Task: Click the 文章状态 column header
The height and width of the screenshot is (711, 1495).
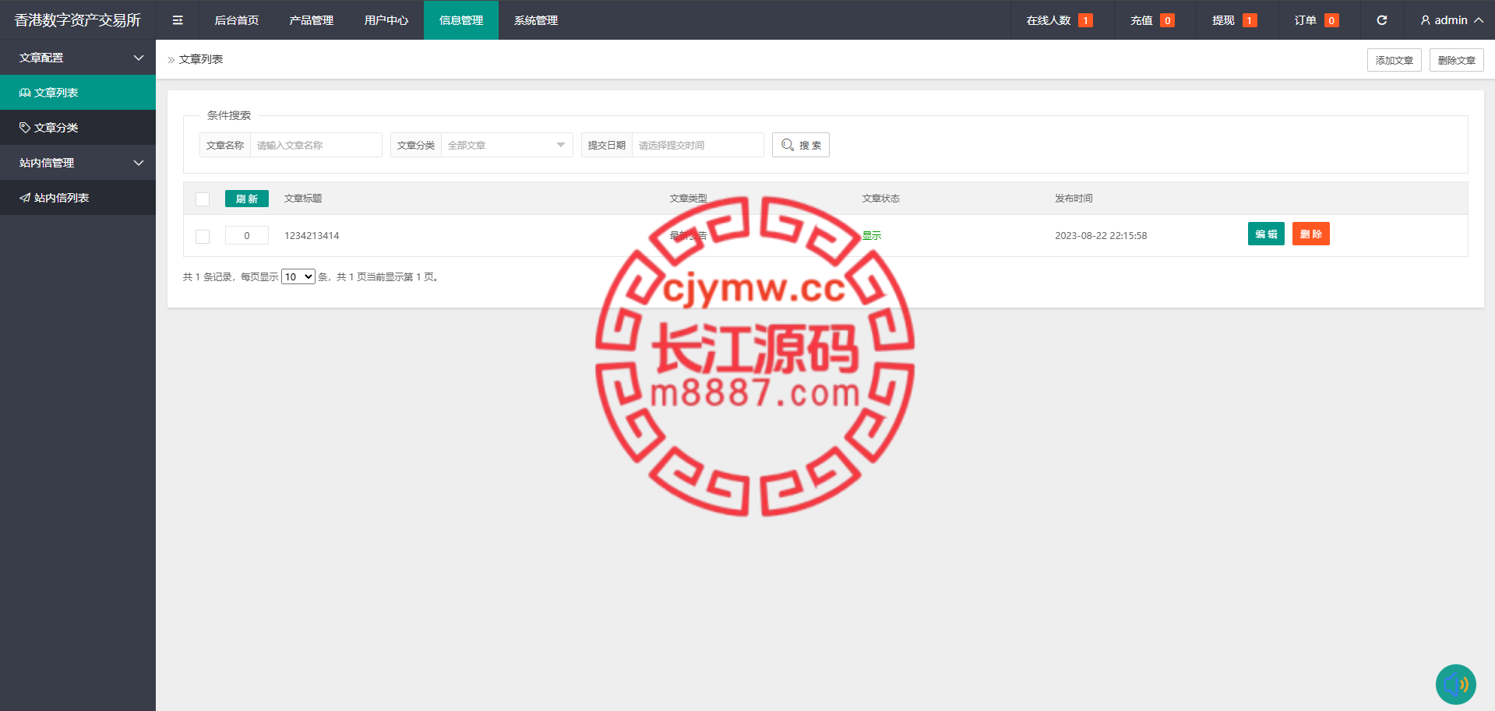Action: [881, 199]
